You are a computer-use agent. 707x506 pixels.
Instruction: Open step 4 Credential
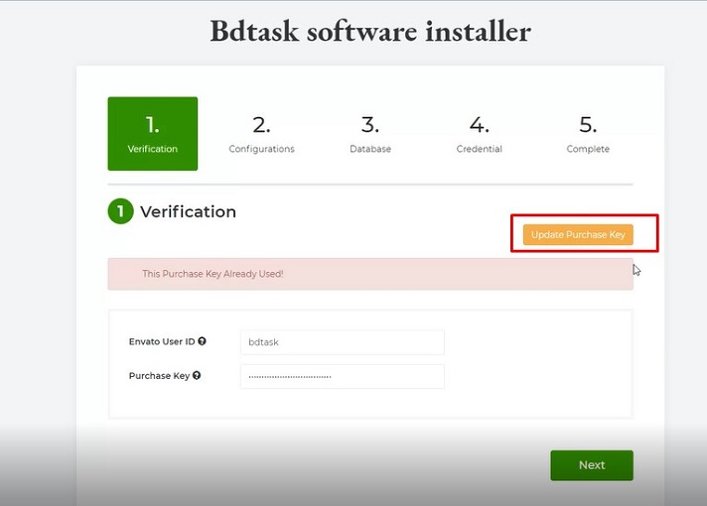point(480,134)
